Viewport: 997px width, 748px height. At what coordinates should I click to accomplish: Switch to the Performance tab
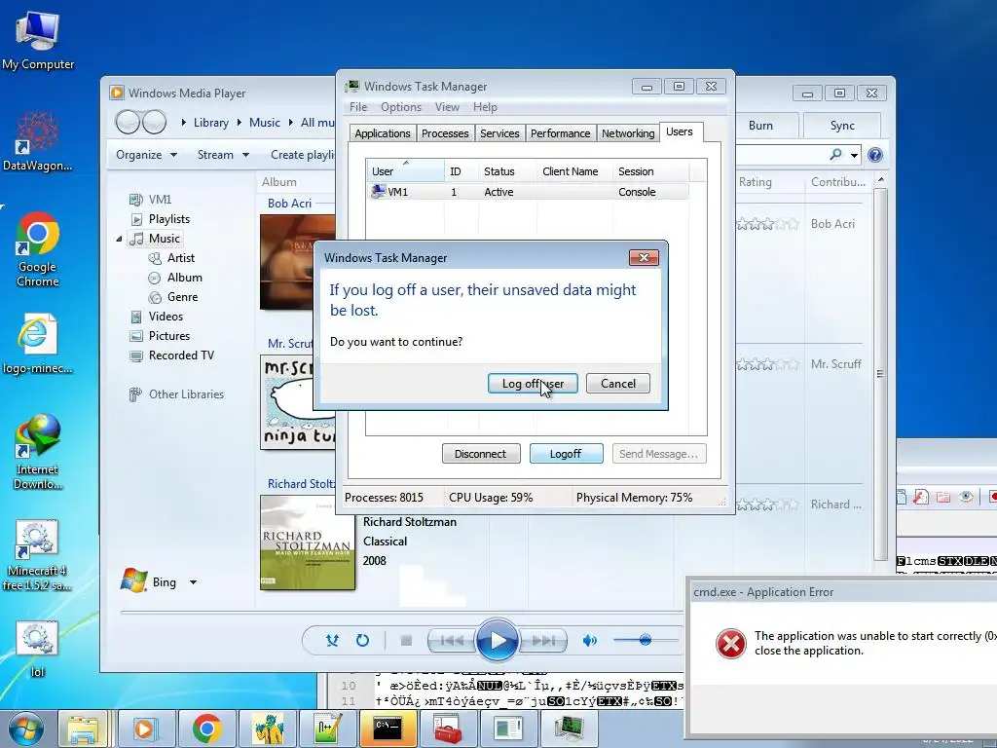tap(560, 133)
